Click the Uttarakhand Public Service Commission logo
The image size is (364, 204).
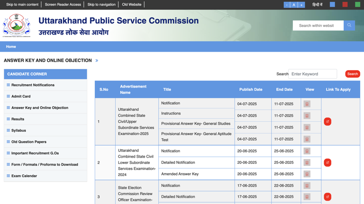[x=17, y=26]
